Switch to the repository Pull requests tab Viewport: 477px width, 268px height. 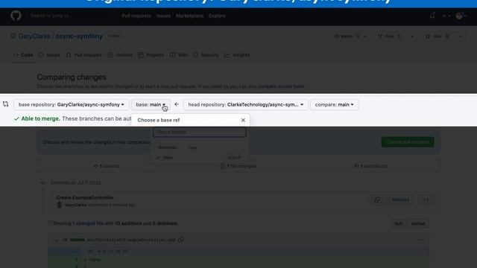point(84,55)
